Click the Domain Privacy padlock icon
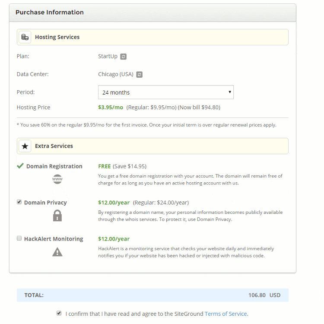The image size is (324, 324). pyautogui.click(x=57, y=216)
